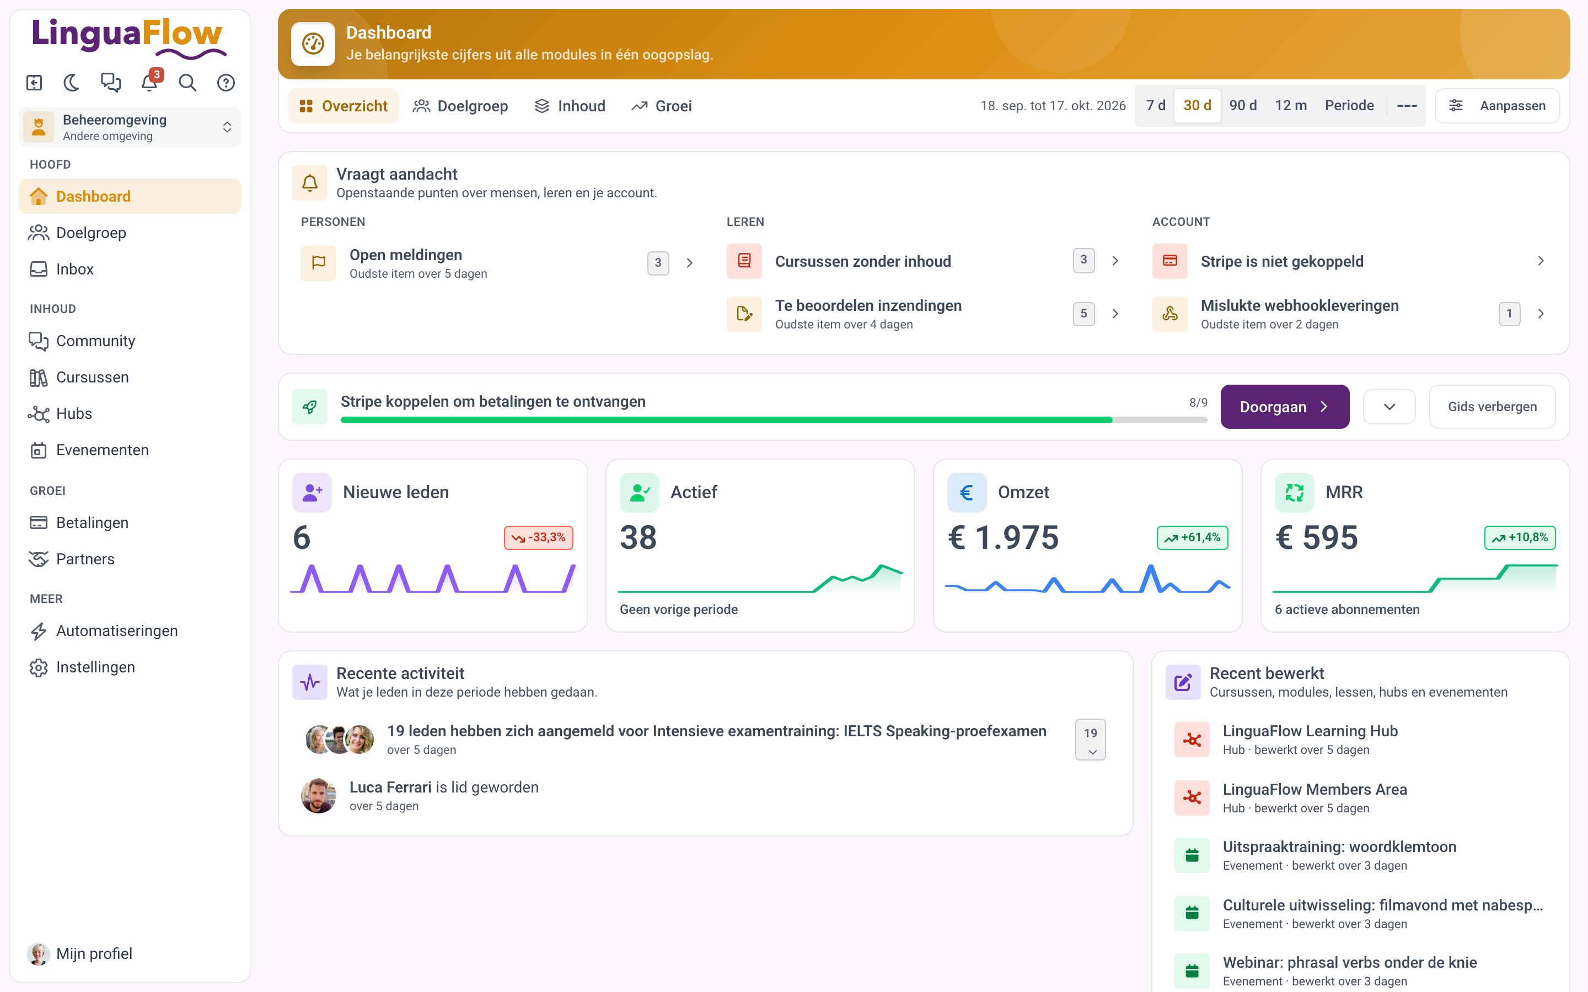
Task: Click the Vraagt aandacht bell icon
Action: point(310,183)
